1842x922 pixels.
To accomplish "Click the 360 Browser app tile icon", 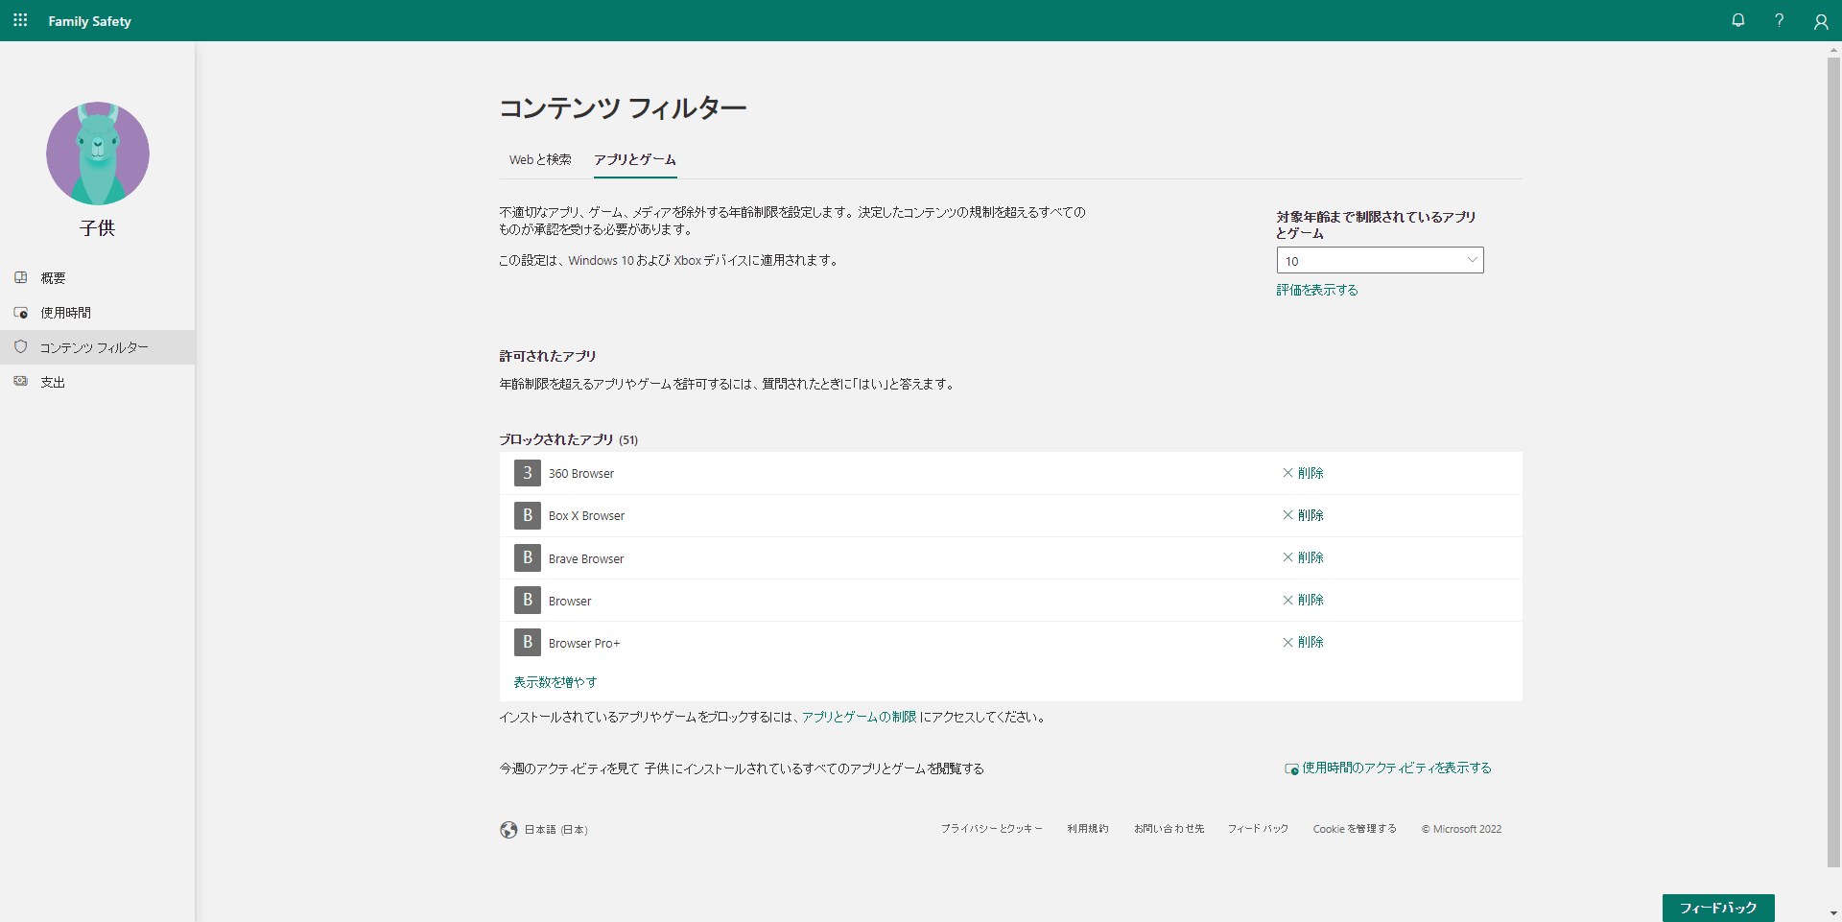I will click(527, 473).
